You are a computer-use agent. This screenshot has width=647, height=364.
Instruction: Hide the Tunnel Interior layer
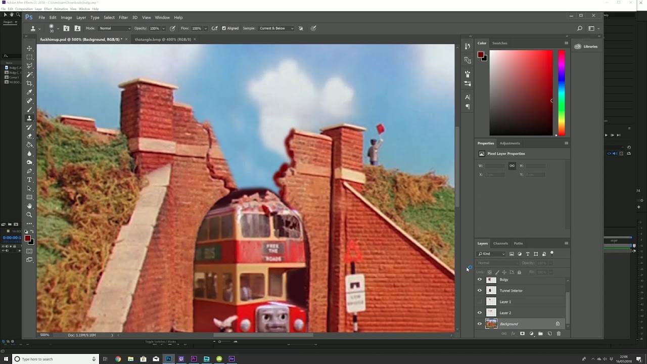[480, 291]
